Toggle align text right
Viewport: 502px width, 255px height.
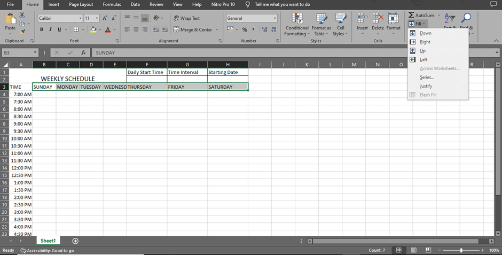coord(145,29)
